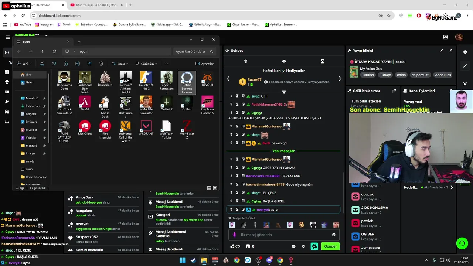This screenshot has height=266, width=473.
Task: Switch Explorer to details list view toggle
Action: tap(209, 188)
